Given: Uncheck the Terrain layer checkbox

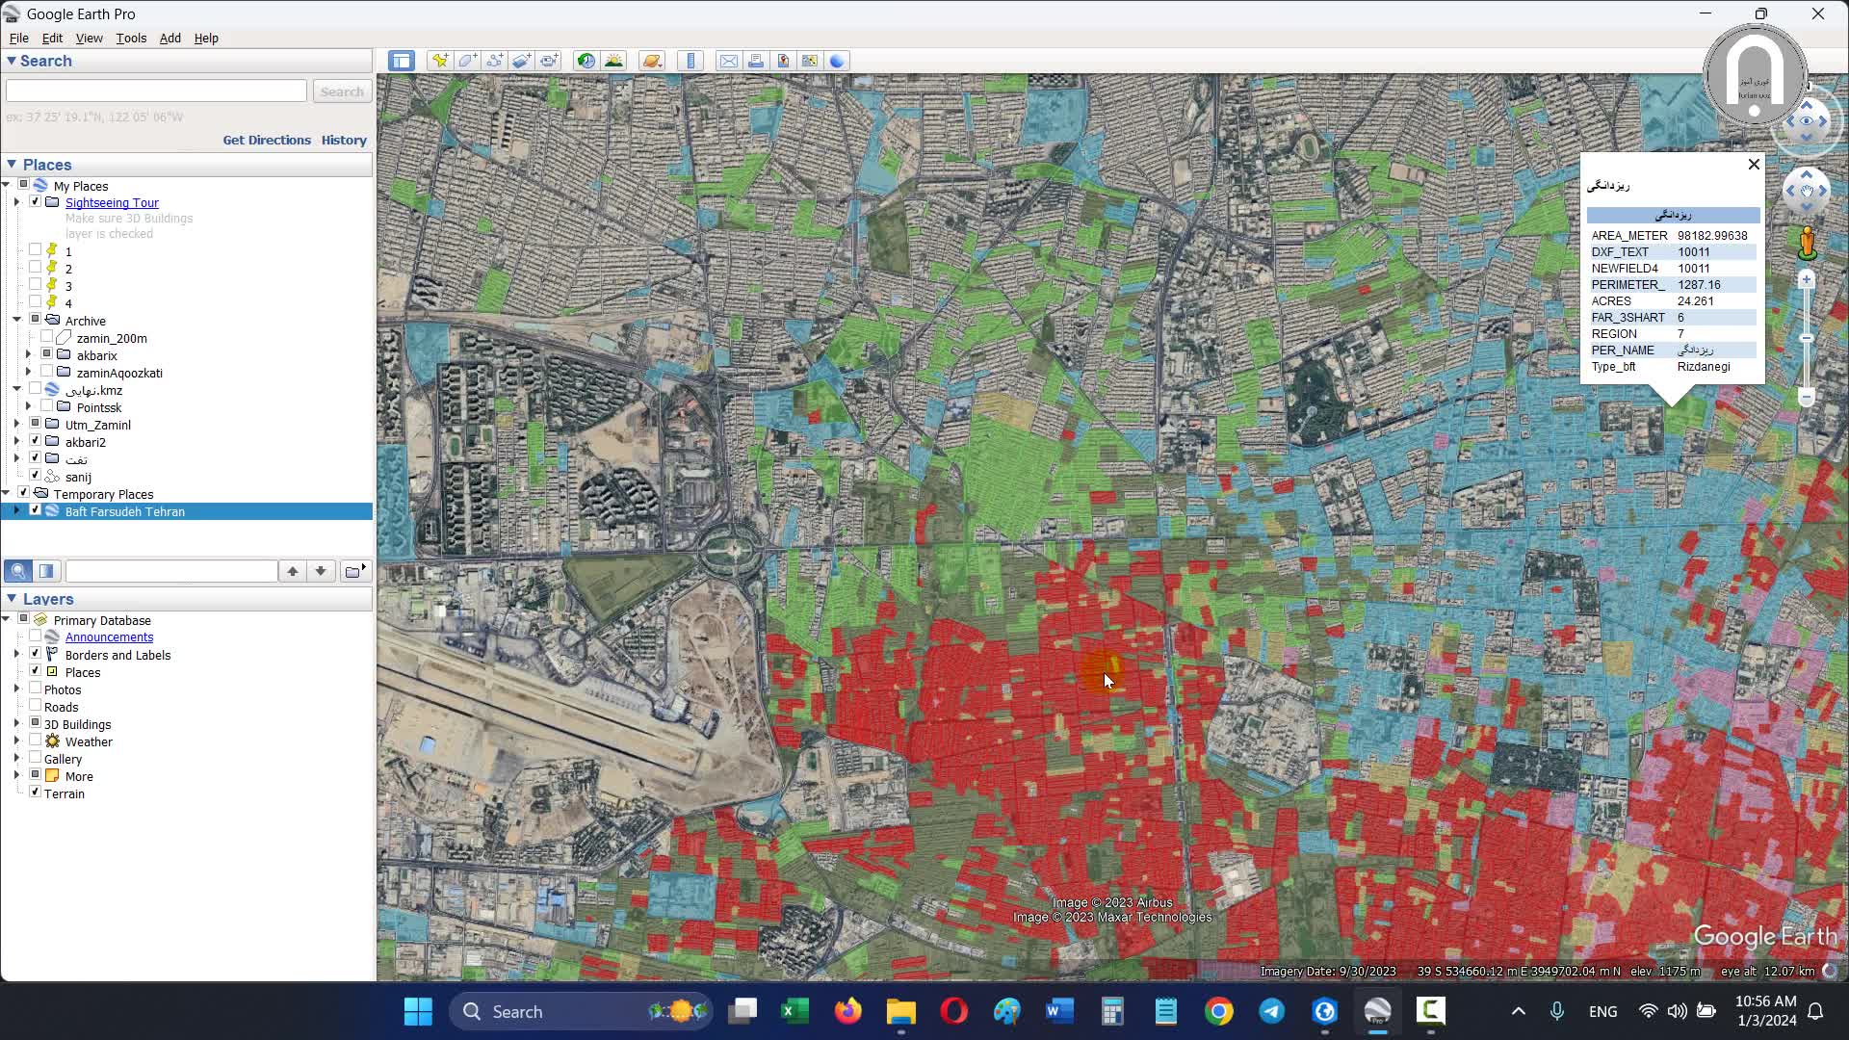Looking at the screenshot, I should coord(36,793).
